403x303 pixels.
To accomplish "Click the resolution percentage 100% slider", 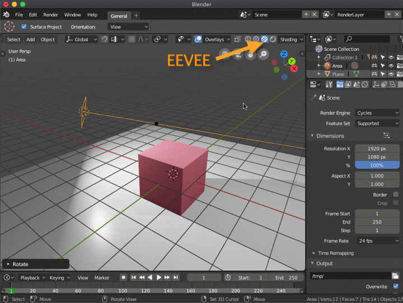I will (x=377, y=165).
